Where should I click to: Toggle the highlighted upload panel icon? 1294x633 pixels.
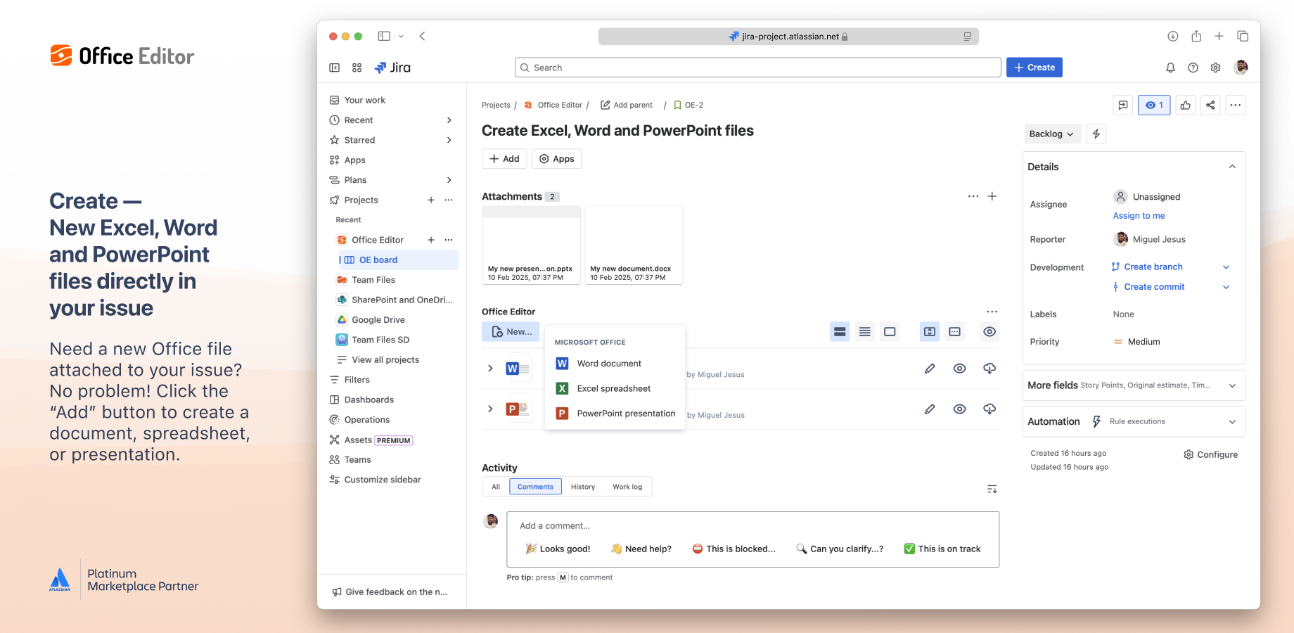pyautogui.click(x=930, y=332)
